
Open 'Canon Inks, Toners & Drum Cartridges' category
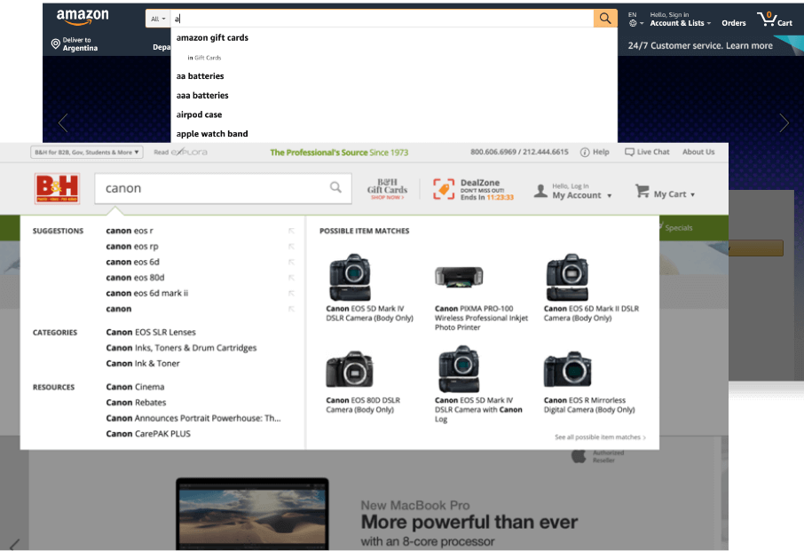182,348
